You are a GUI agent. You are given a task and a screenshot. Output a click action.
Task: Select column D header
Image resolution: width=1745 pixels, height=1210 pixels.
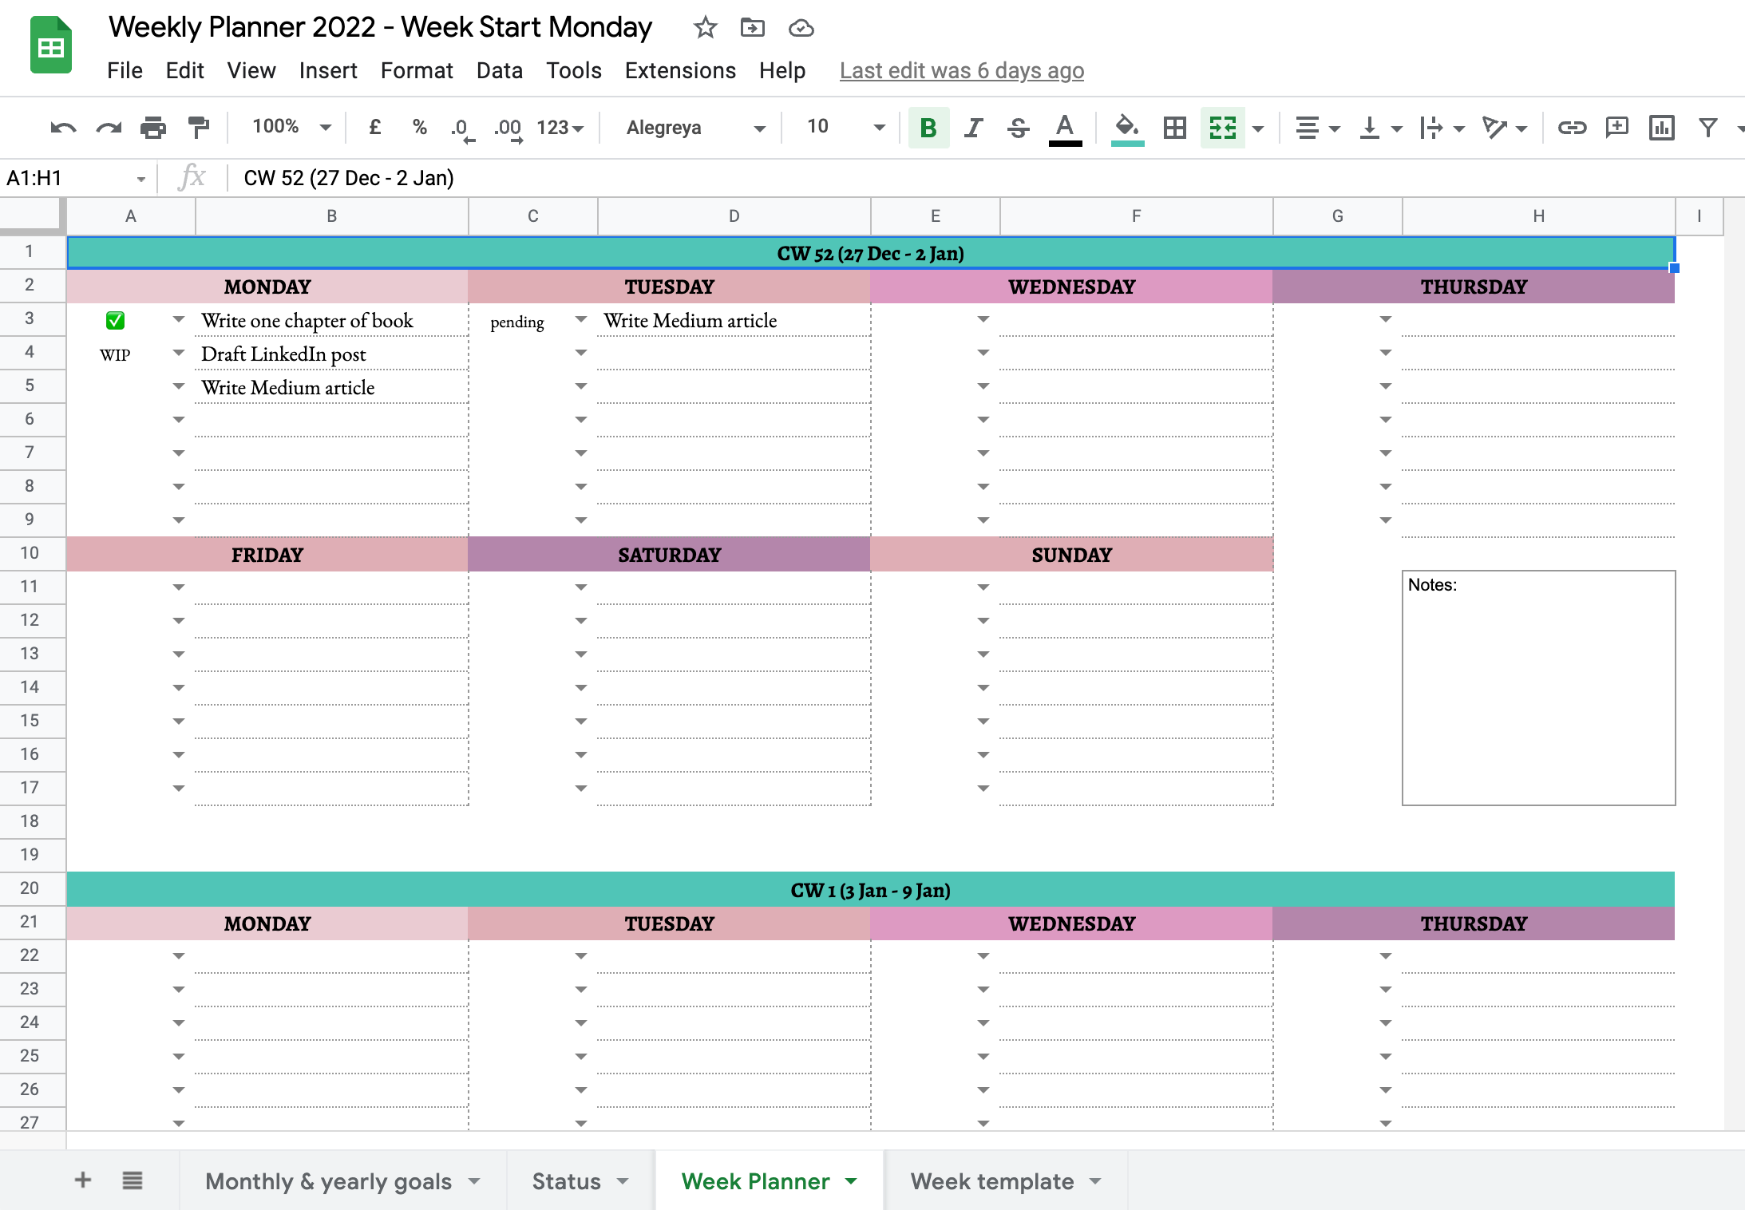click(x=734, y=216)
